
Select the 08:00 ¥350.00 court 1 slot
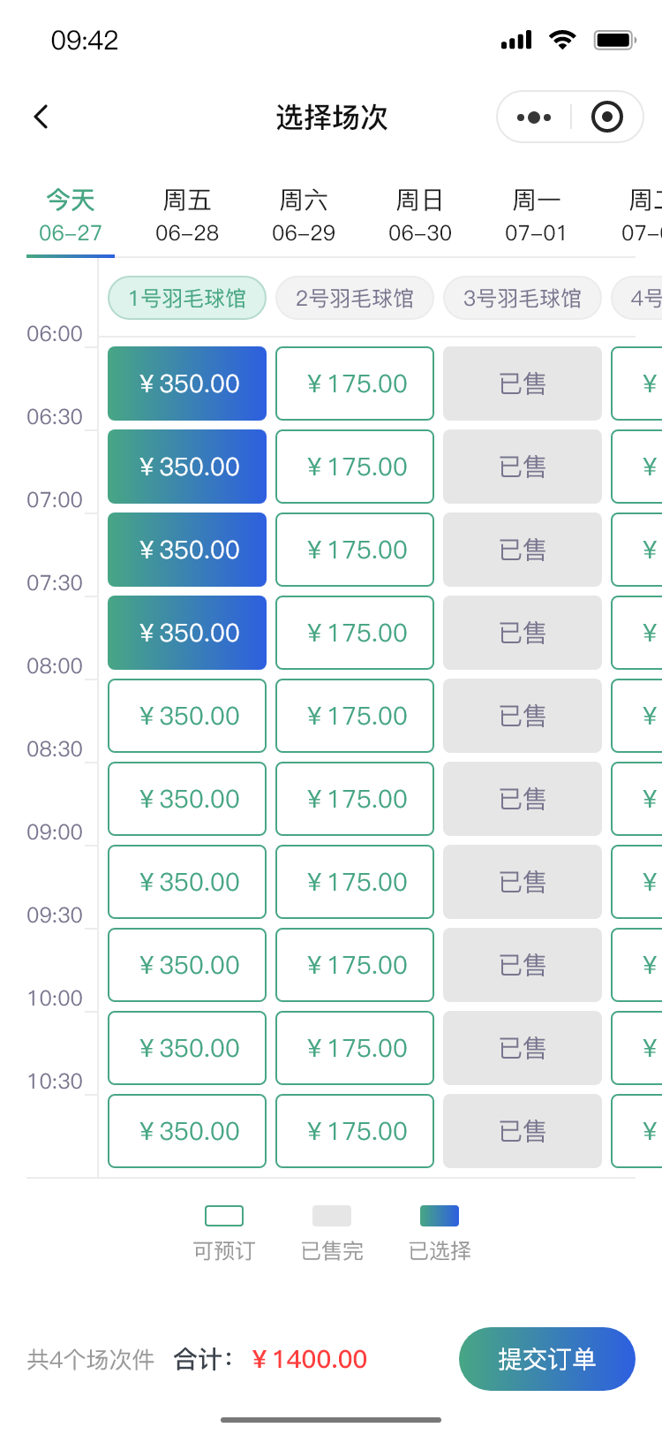(187, 716)
